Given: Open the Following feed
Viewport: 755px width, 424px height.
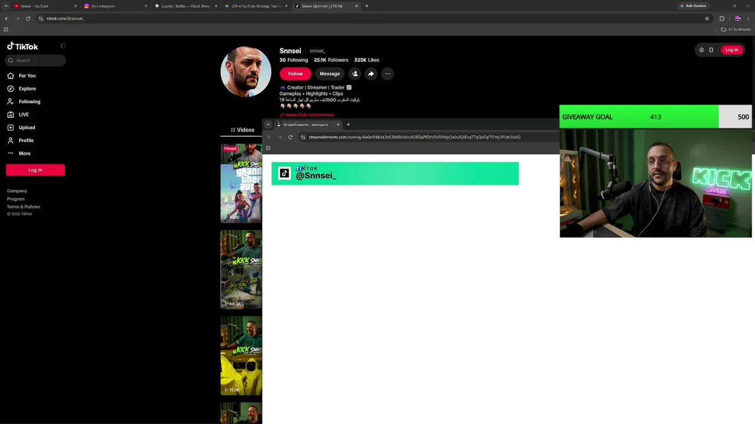Looking at the screenshot, I should click(x=24, y=101).
